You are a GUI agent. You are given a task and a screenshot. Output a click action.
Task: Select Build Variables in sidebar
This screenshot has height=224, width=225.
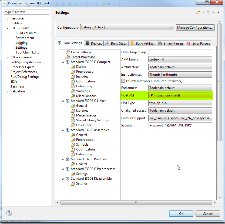26,33
